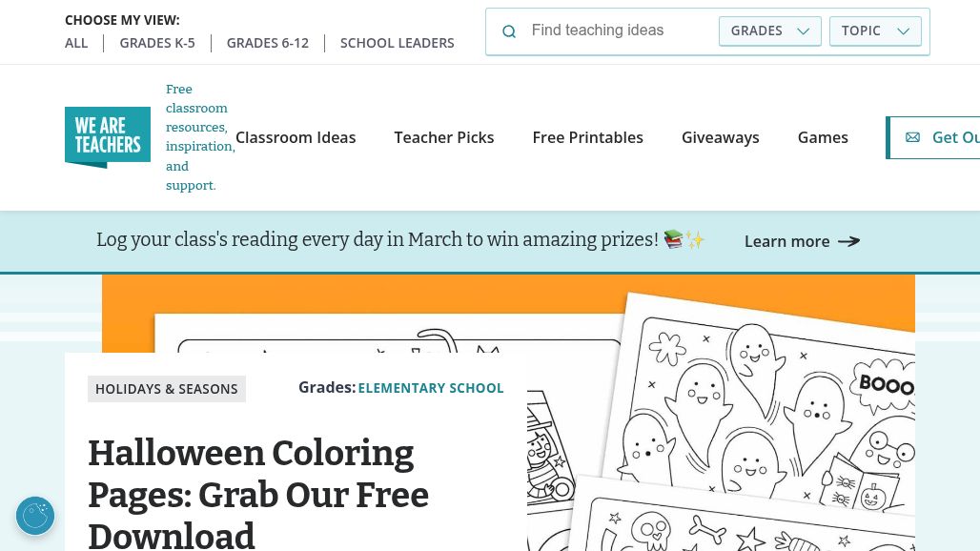
Task: Open the Giveaways page
Action: click(721, 137)
